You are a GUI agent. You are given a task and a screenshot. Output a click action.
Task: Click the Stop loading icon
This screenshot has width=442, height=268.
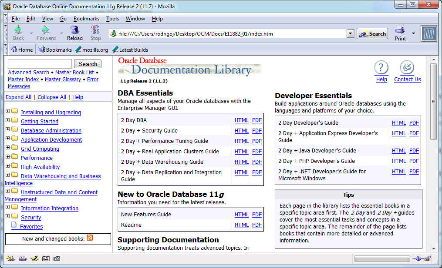(x=95, y=30)
